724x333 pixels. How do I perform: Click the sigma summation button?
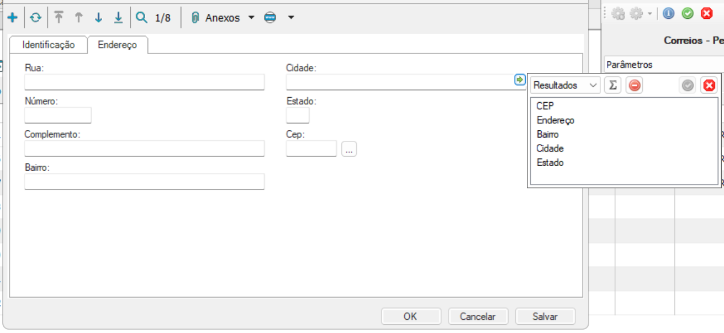(x=612, y=86)
